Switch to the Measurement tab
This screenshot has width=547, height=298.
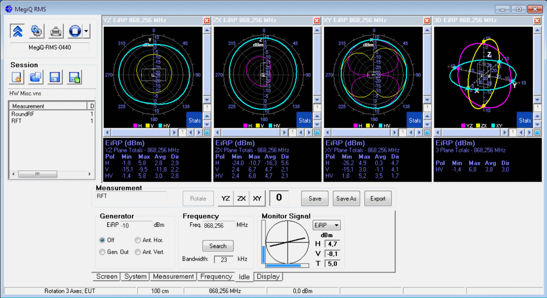173,277
